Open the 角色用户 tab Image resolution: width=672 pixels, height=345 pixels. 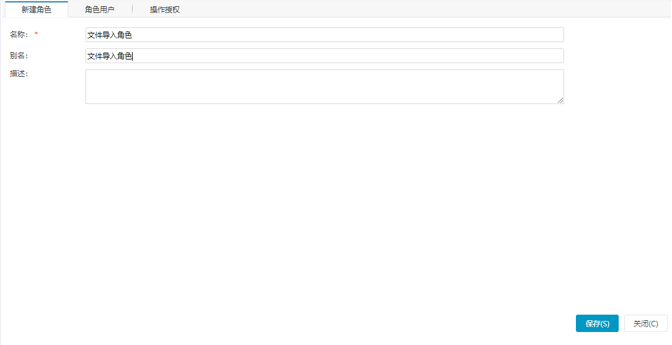(x=99, y=9)
